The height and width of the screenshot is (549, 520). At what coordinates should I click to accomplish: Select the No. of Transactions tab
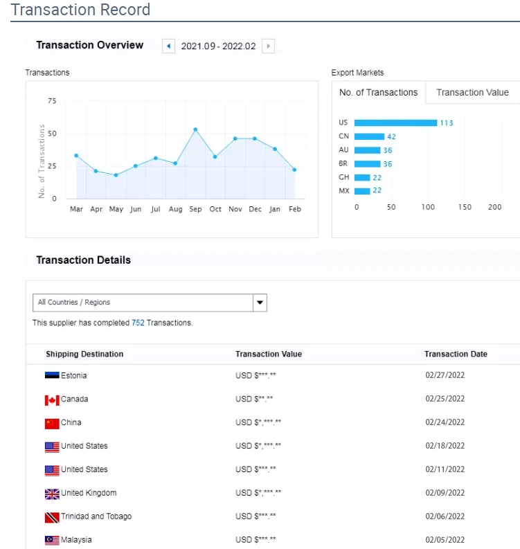click(x=379, y=93)
